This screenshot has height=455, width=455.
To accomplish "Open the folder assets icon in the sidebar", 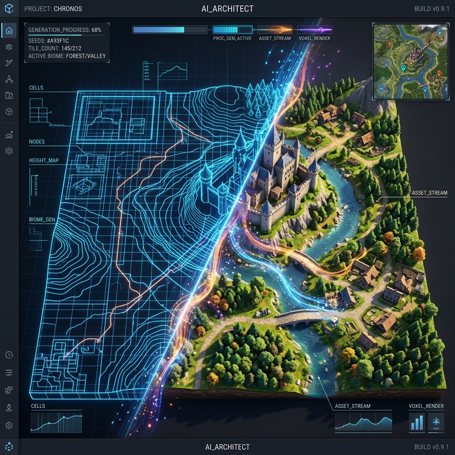I will pos(9,96).
